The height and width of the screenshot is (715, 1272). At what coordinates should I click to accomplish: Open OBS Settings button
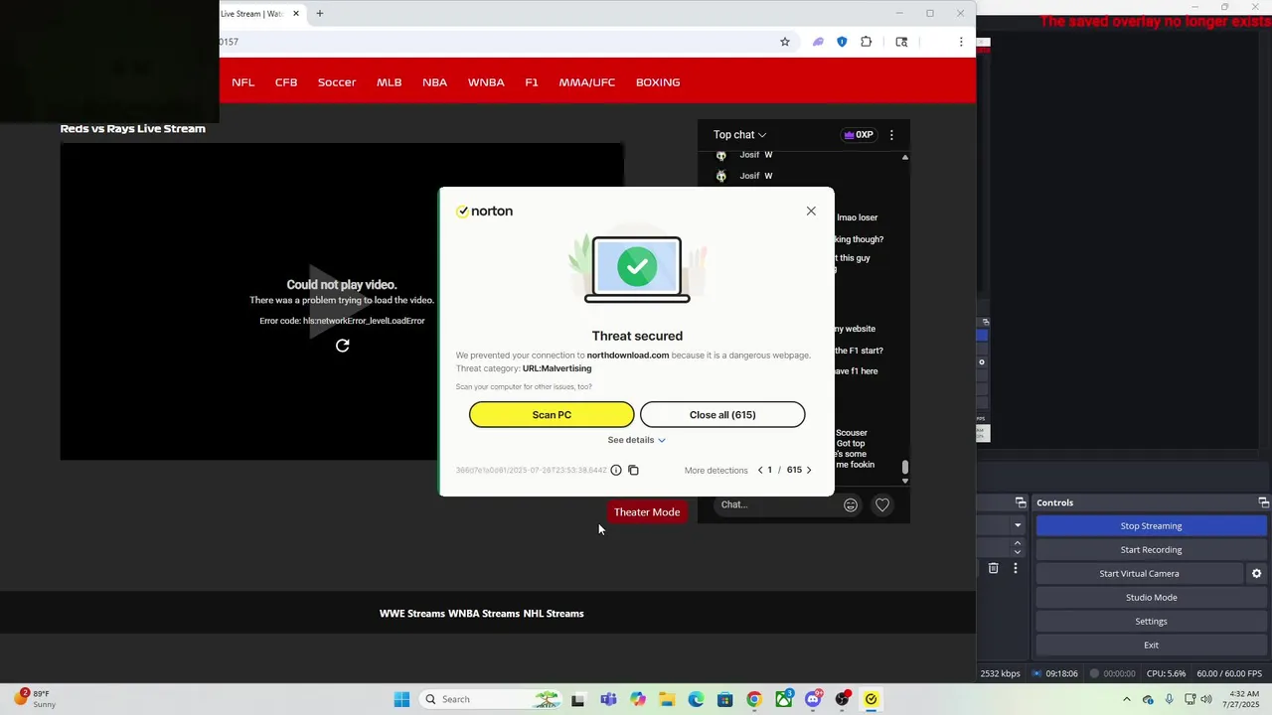pyautogui.click(x=1152, y=622)
